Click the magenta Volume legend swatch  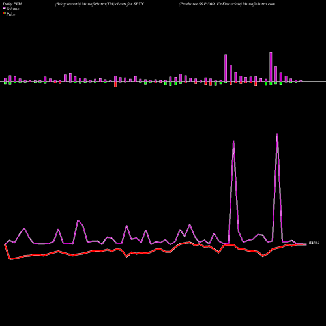click(x=4, y=8)
